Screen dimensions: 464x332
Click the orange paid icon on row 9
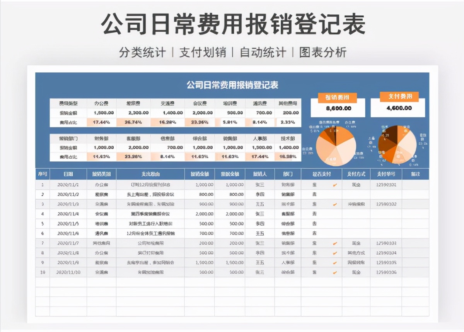tap(336, 262)
